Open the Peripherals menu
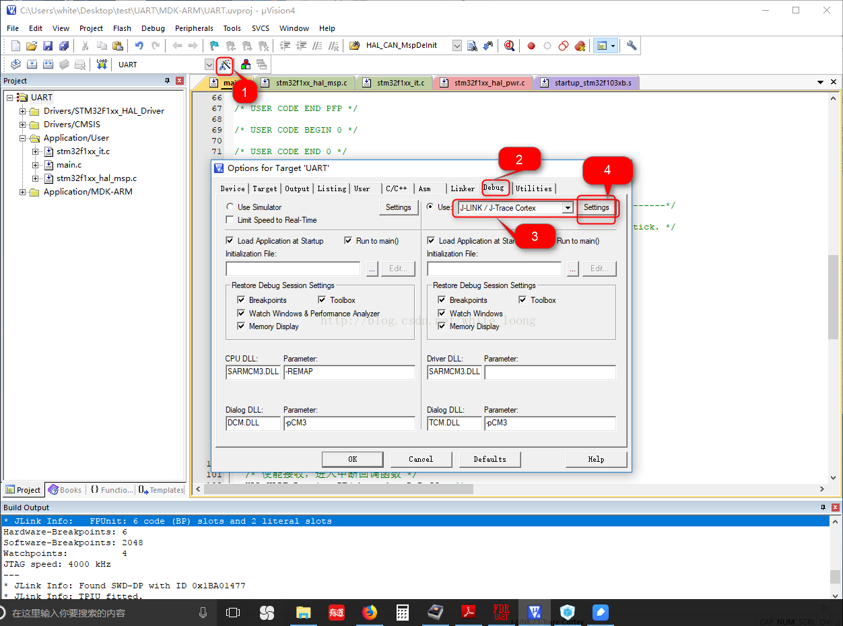This screenshot has height=626, width=843. coord(194,28)
